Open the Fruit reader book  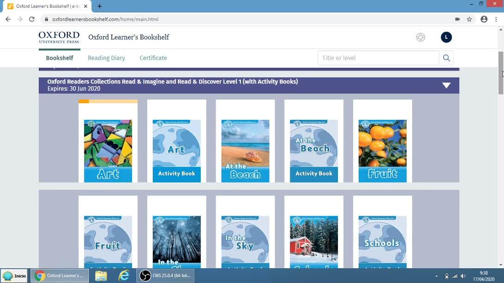tap(383, 151)
